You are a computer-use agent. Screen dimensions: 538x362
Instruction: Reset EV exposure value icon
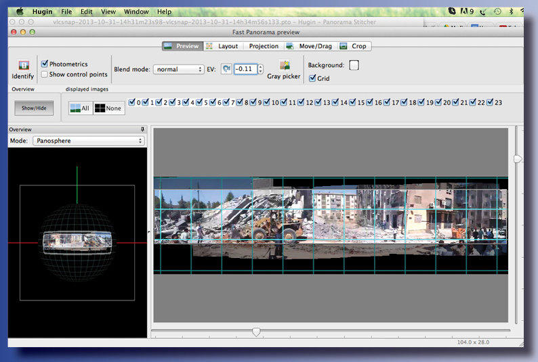pyautogui.click(x=226, y=69)
